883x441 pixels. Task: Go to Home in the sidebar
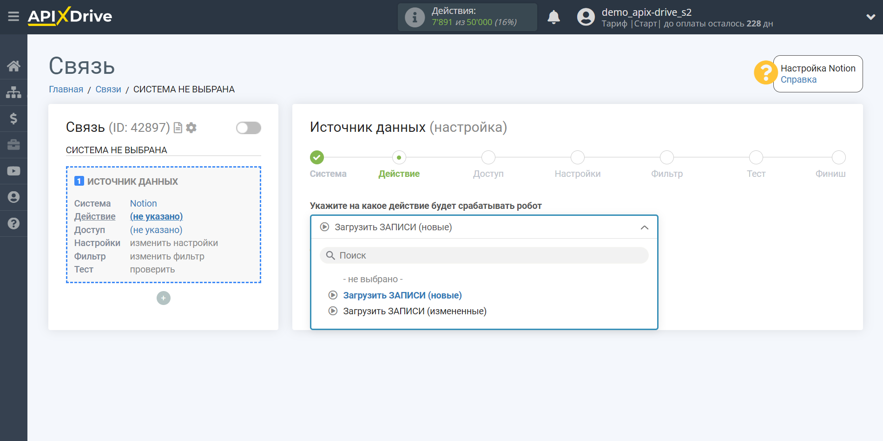pos(13,66)
